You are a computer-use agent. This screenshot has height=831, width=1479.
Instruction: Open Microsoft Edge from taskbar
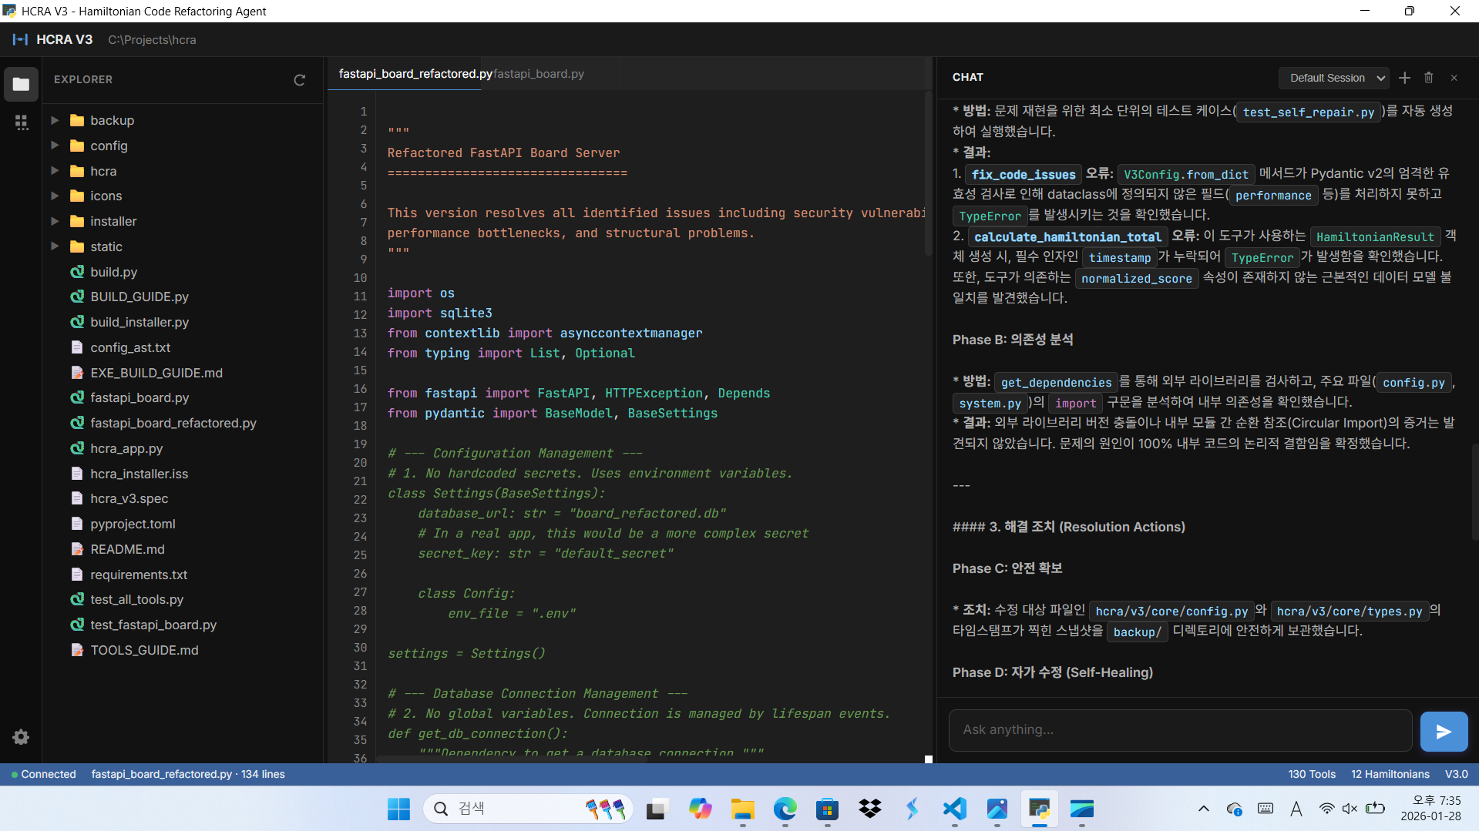click(785, 809)
